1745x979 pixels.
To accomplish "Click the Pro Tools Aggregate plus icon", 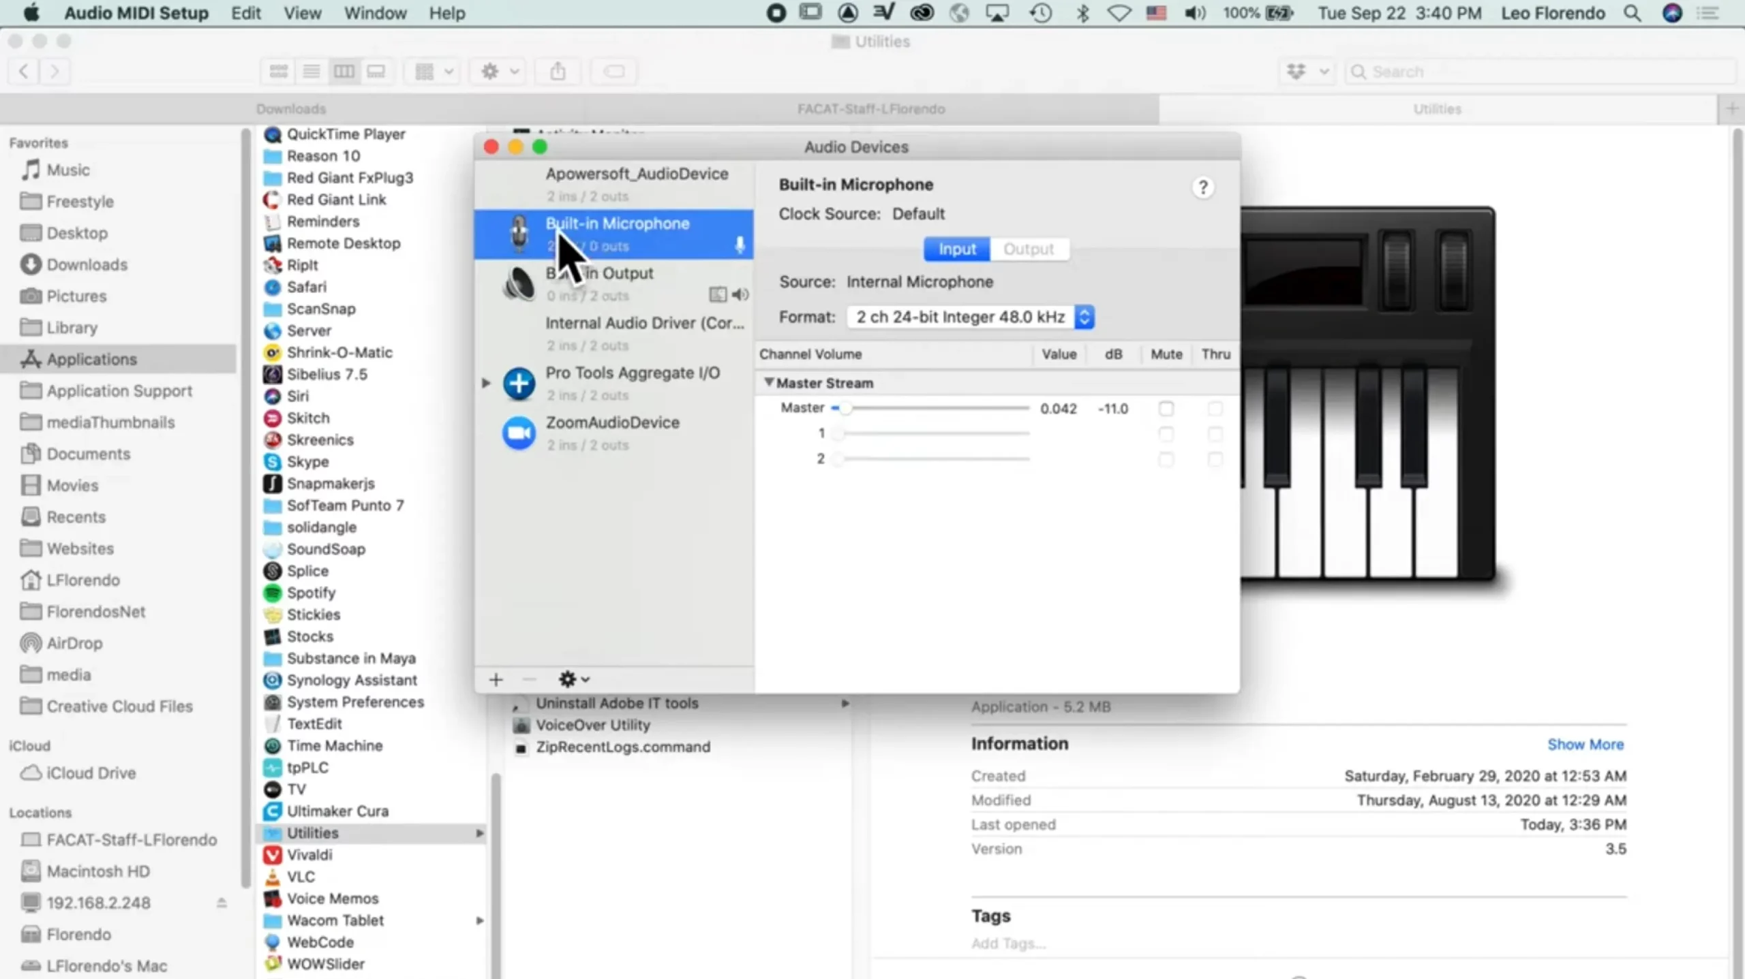I will pos(519,383).
